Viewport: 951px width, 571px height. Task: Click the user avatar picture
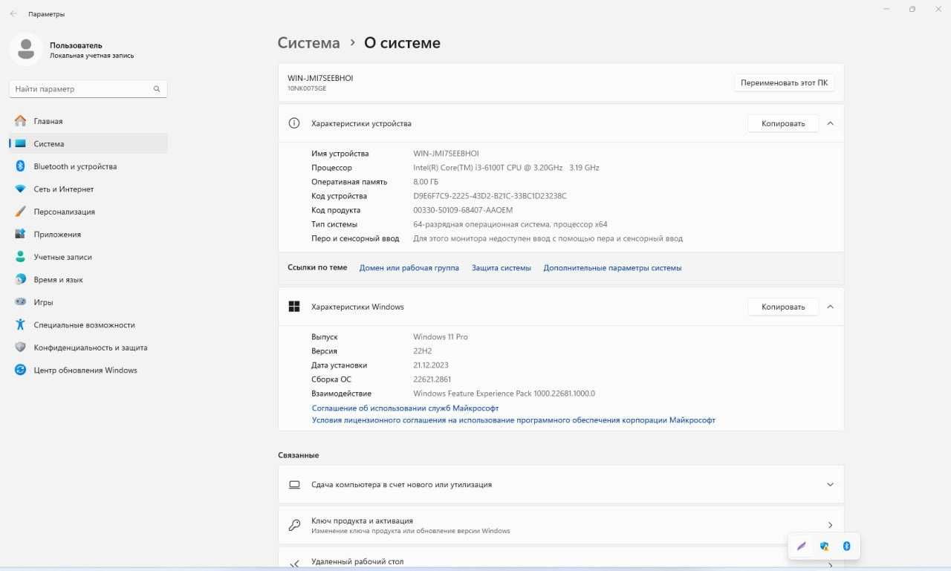(26, 50)
